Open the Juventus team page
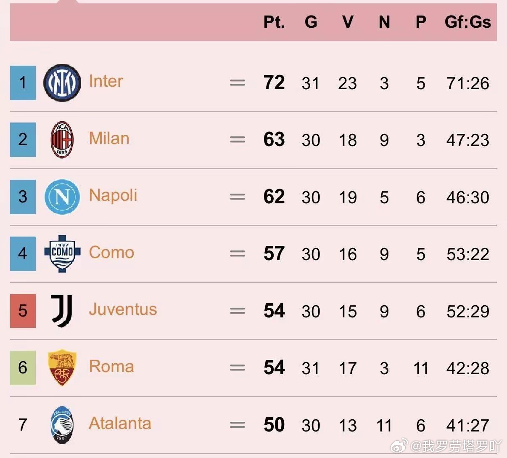507x458 pixels. coord(123,309)
